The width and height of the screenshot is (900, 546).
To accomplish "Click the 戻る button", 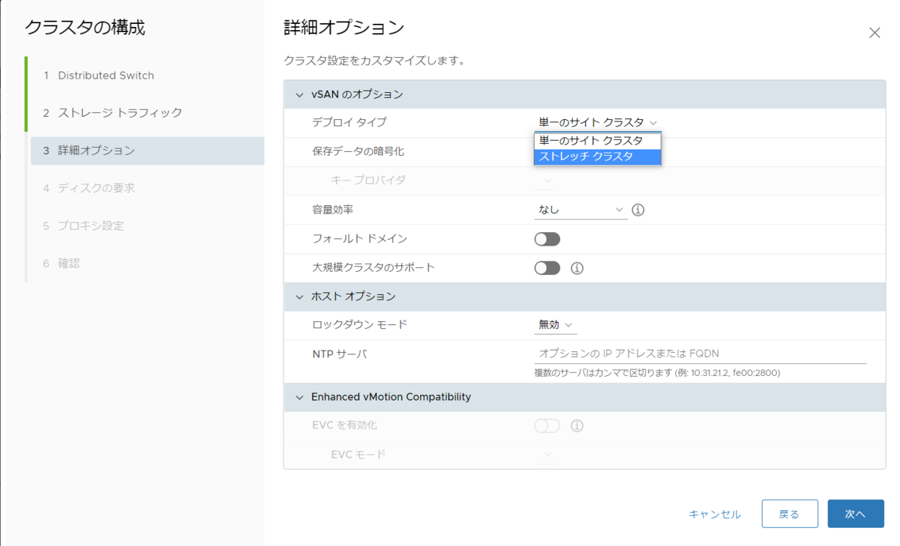I will pos(790,514).
